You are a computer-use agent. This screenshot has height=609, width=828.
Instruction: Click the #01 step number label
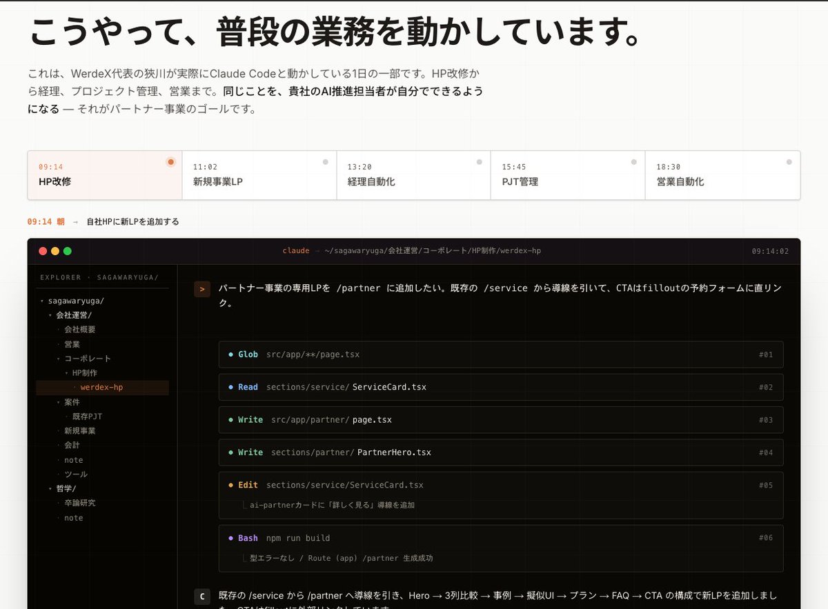point(766,355)
